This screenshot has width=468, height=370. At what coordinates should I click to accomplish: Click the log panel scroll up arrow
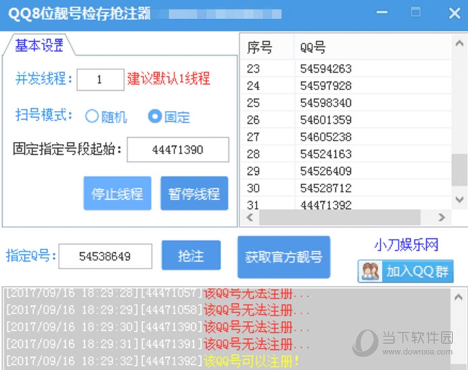click(459, 297)
